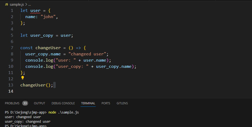Open the DEBUG CONSOLE tab
252x127 pixels.
pos(63,103)
